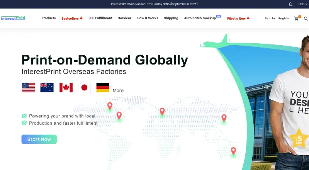Viewport: 309px width, 170px height.
Task: Click Powering your brand with local text
Action: 62,116
